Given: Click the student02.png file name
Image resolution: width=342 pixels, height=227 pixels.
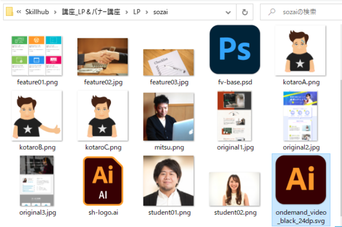Looking at the screenshot, I should point(235,212).
